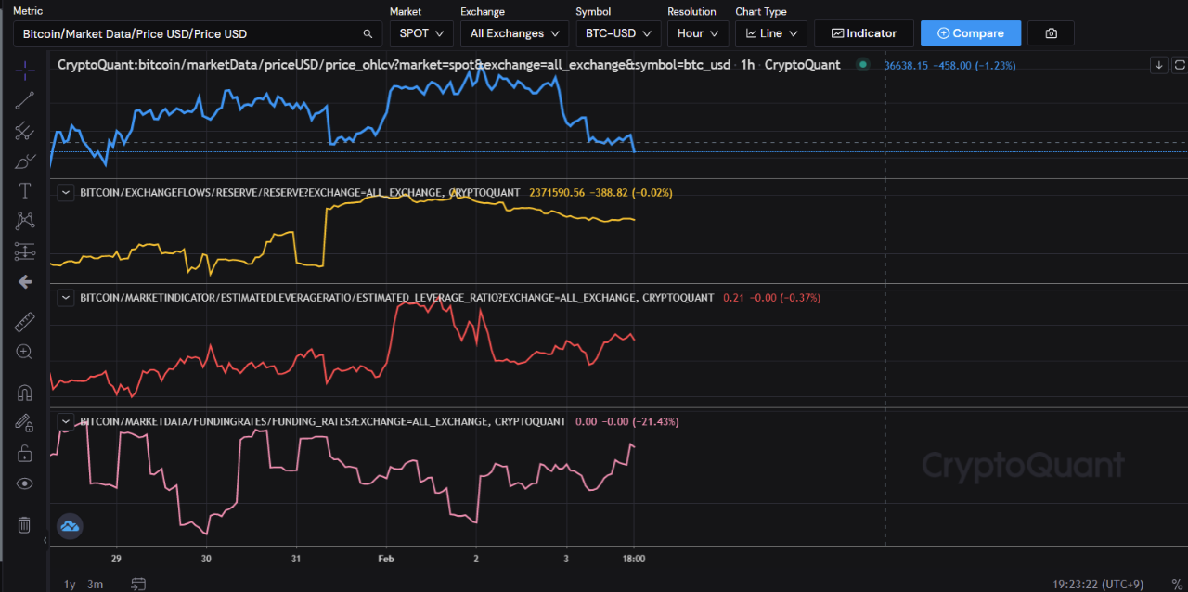Screen dimensions: 1188x592
Task: Take a snapshot with the camera icon
Action: click(1051, 32)
